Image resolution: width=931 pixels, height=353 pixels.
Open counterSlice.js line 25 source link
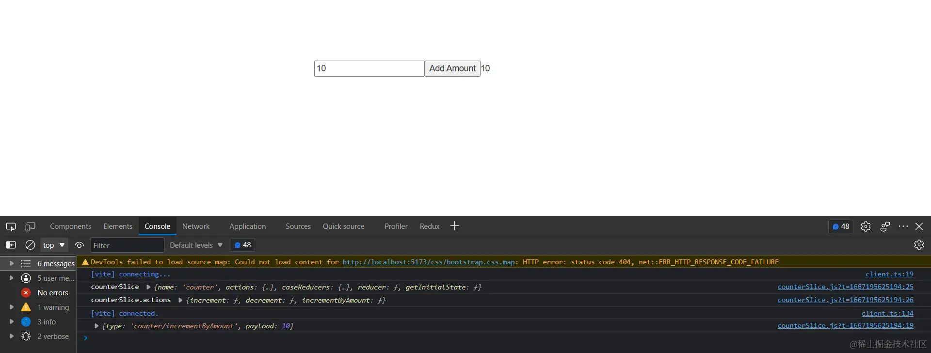[x=846, y=287]
